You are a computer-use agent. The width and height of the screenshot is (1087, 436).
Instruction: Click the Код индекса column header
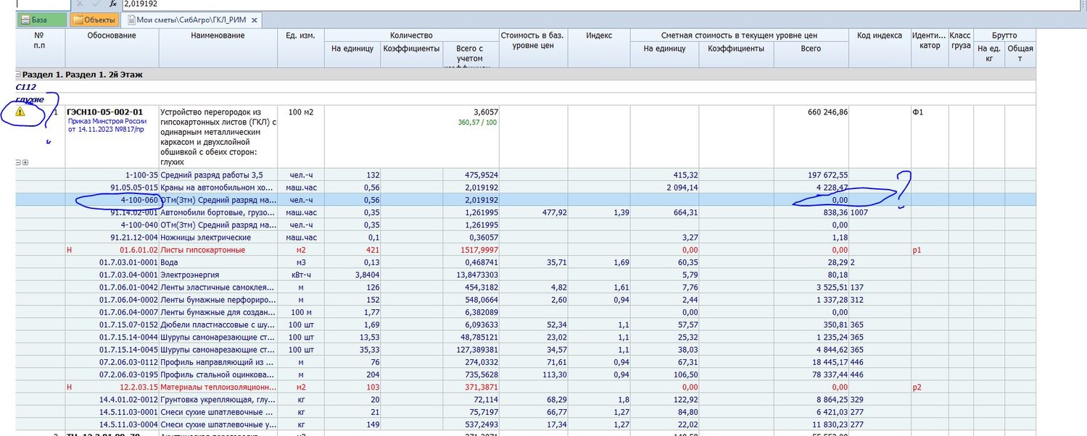click(x=879, y=36)
